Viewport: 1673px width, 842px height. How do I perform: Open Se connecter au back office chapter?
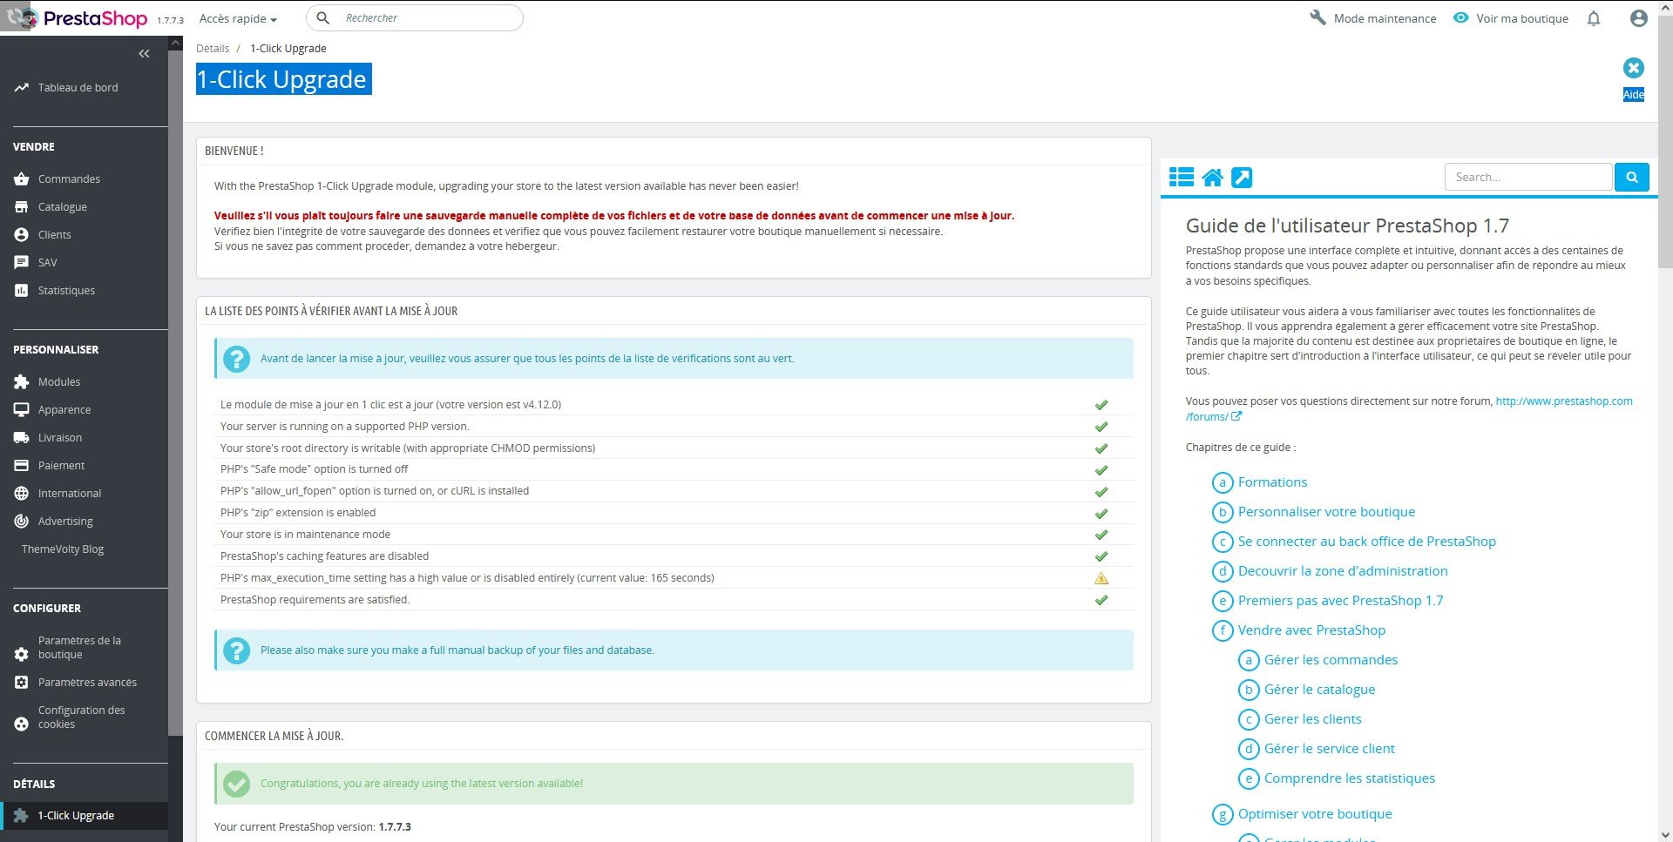pyautogui.click(x=1366, y=542)
